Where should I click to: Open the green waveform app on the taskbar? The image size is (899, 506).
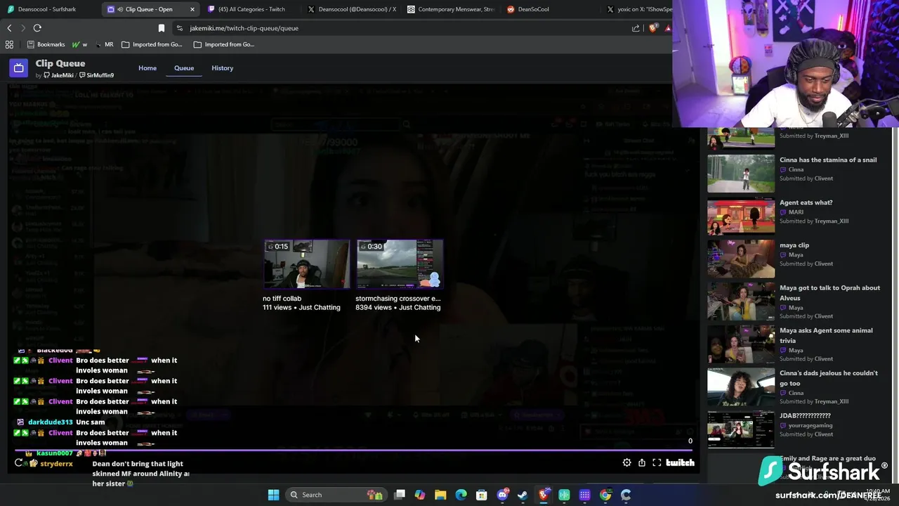pyautogui.click(x=564, y=495)
